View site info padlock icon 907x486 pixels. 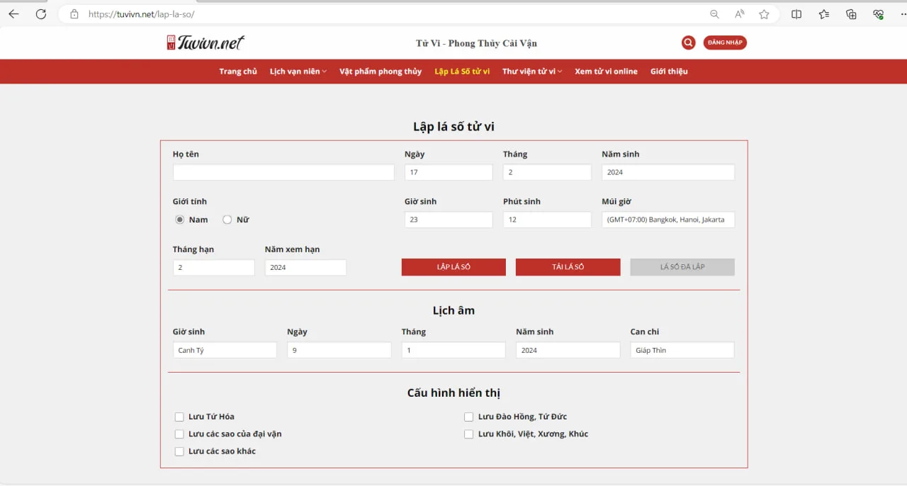point(74,14)
